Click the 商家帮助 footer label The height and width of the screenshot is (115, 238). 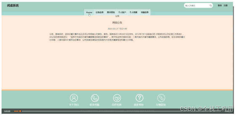[x=139, y=105]
